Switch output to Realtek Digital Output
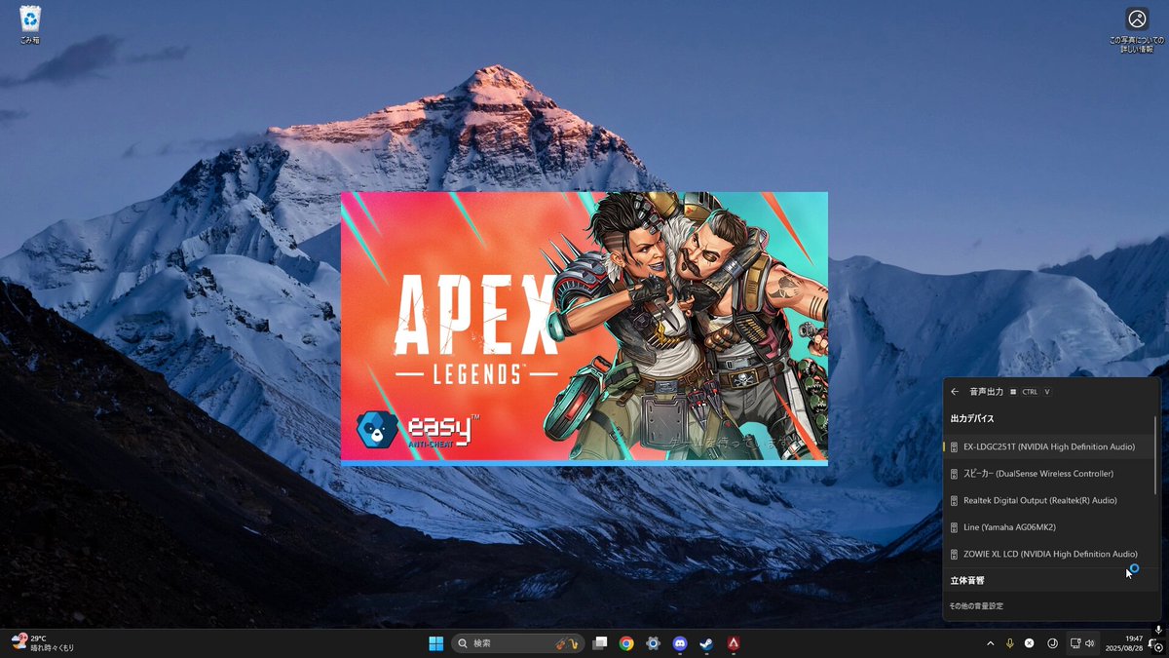Screen dimensions: 1169x658 pyautogui.click(x=1050, y=500)
